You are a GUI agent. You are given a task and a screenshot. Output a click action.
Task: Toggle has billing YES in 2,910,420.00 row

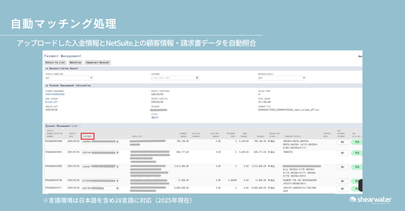click(x=357, y=167)
